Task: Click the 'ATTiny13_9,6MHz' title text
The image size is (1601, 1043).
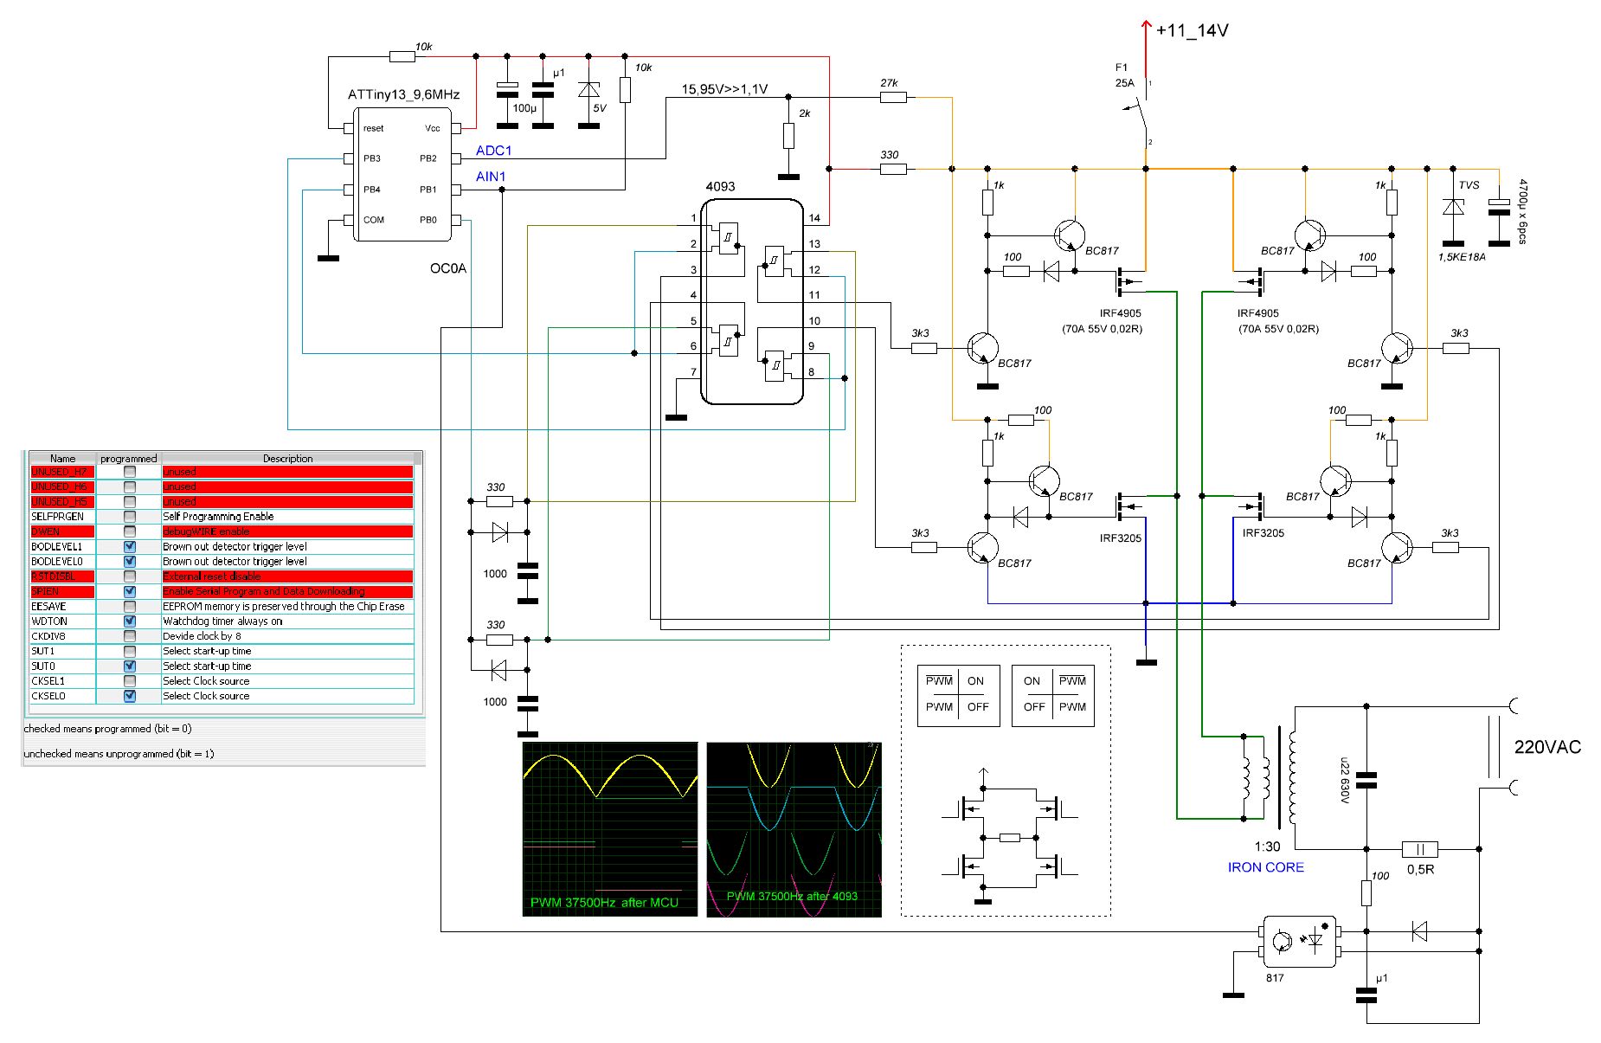Action: coord(403,94)
